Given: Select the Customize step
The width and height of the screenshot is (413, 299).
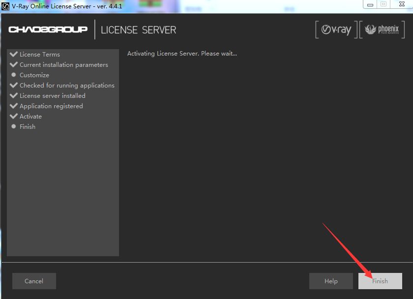Looking at the screenshot, I should [34, 75].
